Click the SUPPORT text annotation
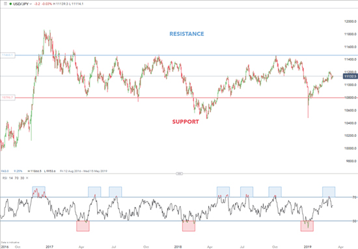Screen dimensions: 358x249 tap(186, 122)
